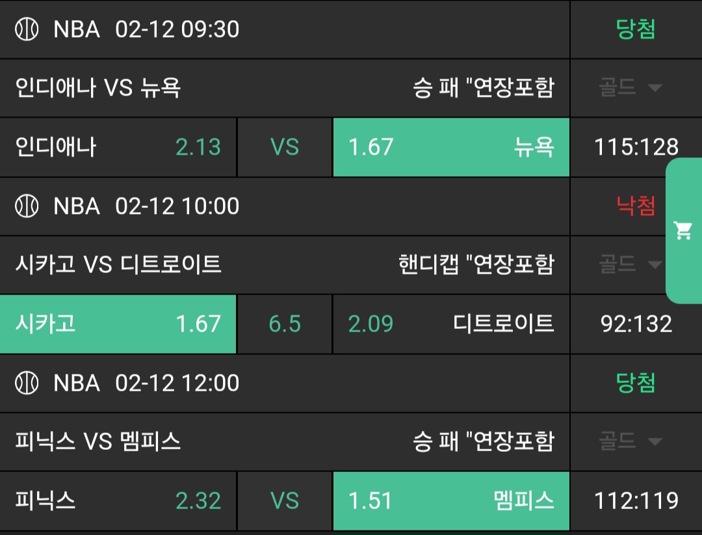Open the 인디애나 VS 뉴욕 match title
Screen dimensions: 702x535
click(x=98, y=88)
